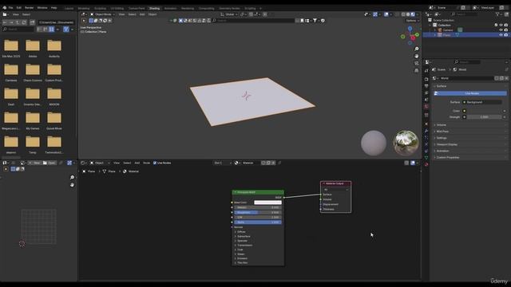Adjust the Alpha slider on Principled BSDF
Viewport: 511px width, 287px height.
(258, 222)
